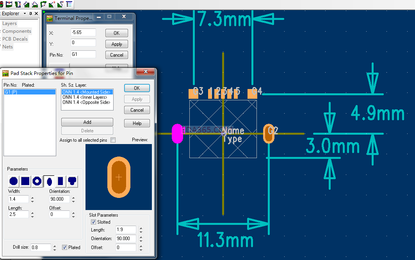The image size is (415, 260).
Task: Increase slot Offset with up arrow
Action: pyautogui.click(x=141, y=246)
